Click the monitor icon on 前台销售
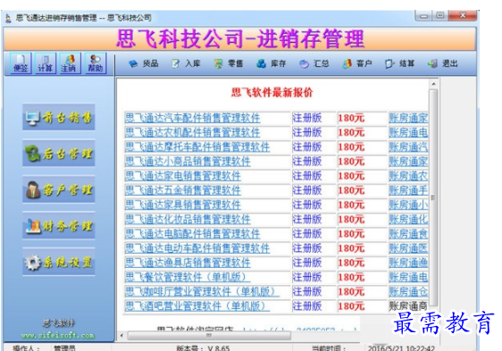 click(x=33, y=118)
